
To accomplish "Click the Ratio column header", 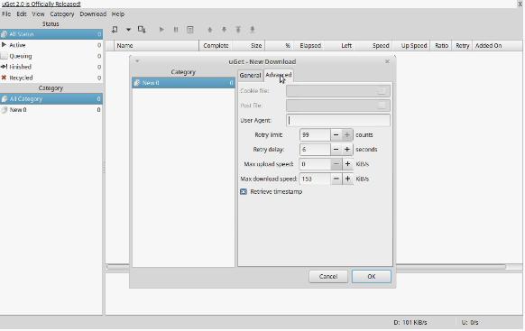I will tap(441, 45).
